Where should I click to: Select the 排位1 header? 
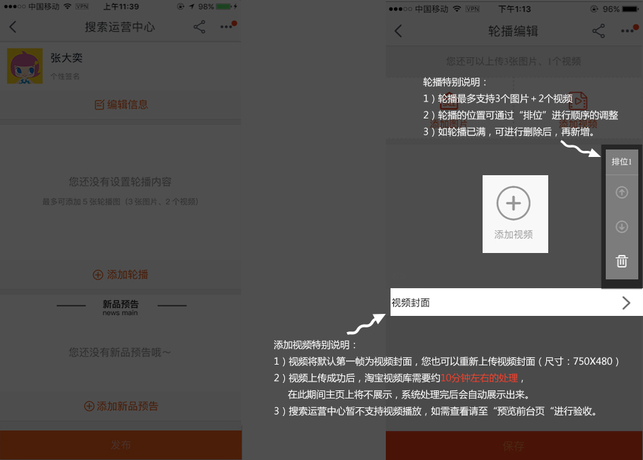pos(621,161)
